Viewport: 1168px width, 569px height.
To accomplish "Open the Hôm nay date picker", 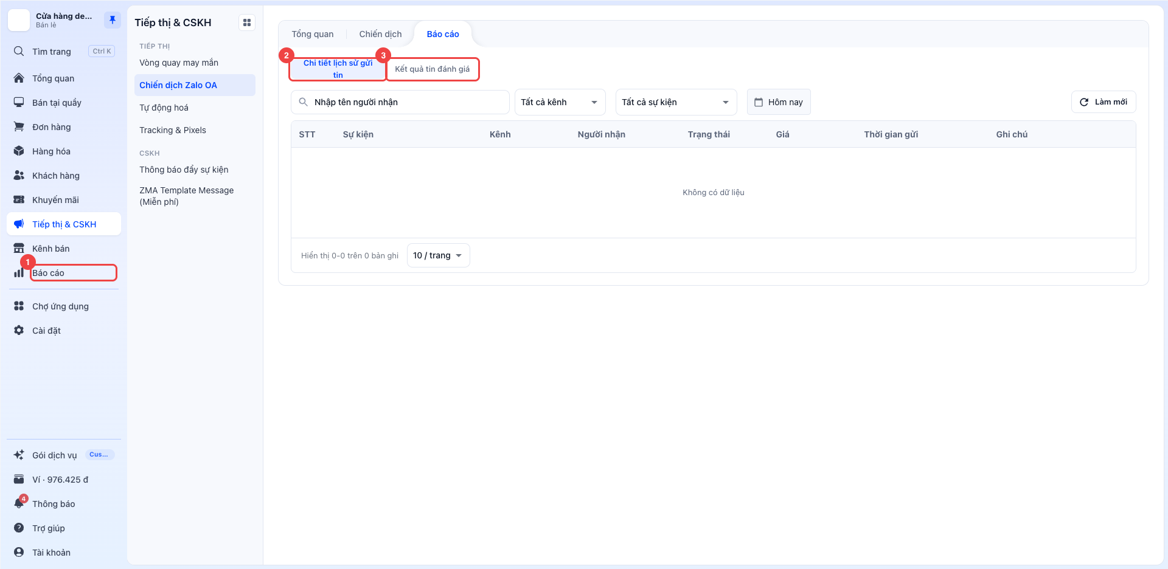I will [779, 102].
